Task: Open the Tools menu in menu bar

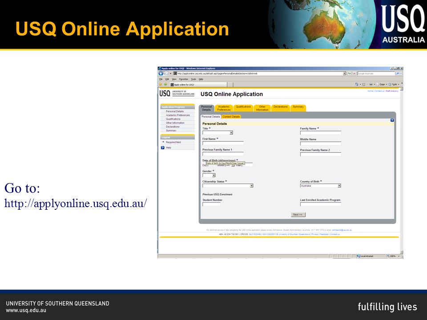Action: (193, 79)
